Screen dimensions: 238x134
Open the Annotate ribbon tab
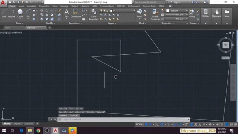click(31, 6)
